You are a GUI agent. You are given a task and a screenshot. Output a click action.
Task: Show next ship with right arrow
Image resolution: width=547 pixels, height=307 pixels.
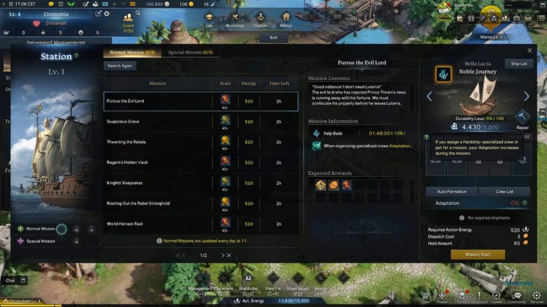point(526,96)
